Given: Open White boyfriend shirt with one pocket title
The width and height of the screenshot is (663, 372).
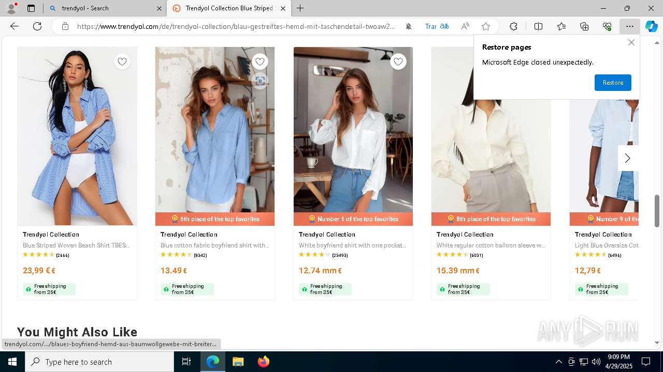Looking at the screenshot, I should (353, 245).
